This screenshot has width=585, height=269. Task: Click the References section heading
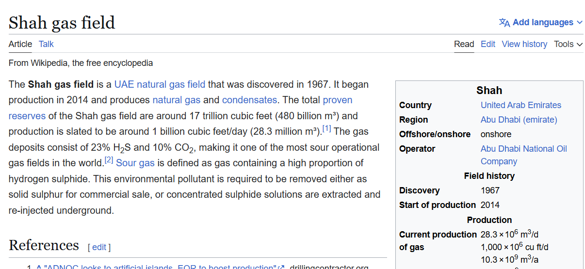44,245
